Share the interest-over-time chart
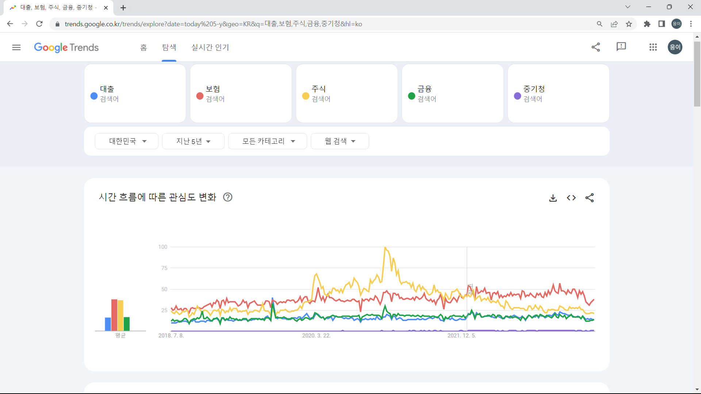The image size is (701, 394). (x=590, y=198)
